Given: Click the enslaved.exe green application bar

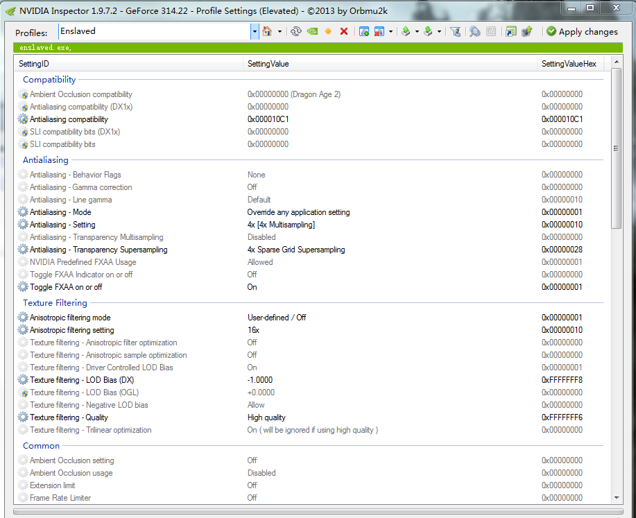Looking at the screenshot, I should tap(318, 47).
